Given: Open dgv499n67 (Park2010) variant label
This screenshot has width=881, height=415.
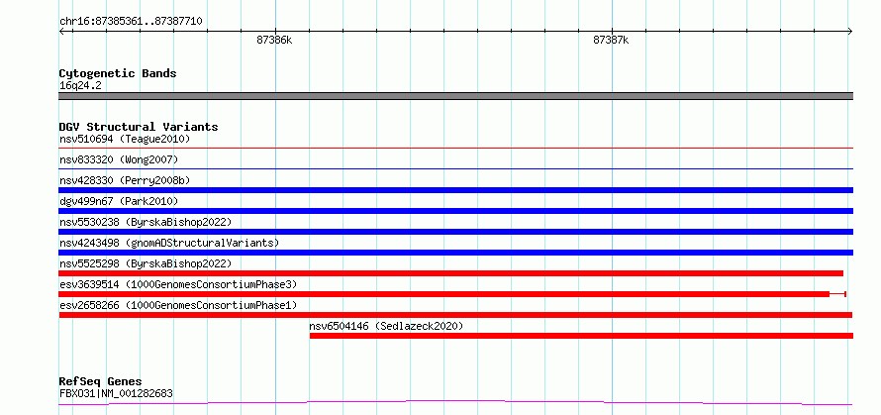Looking at the screenshot, I should coord(119,201).
